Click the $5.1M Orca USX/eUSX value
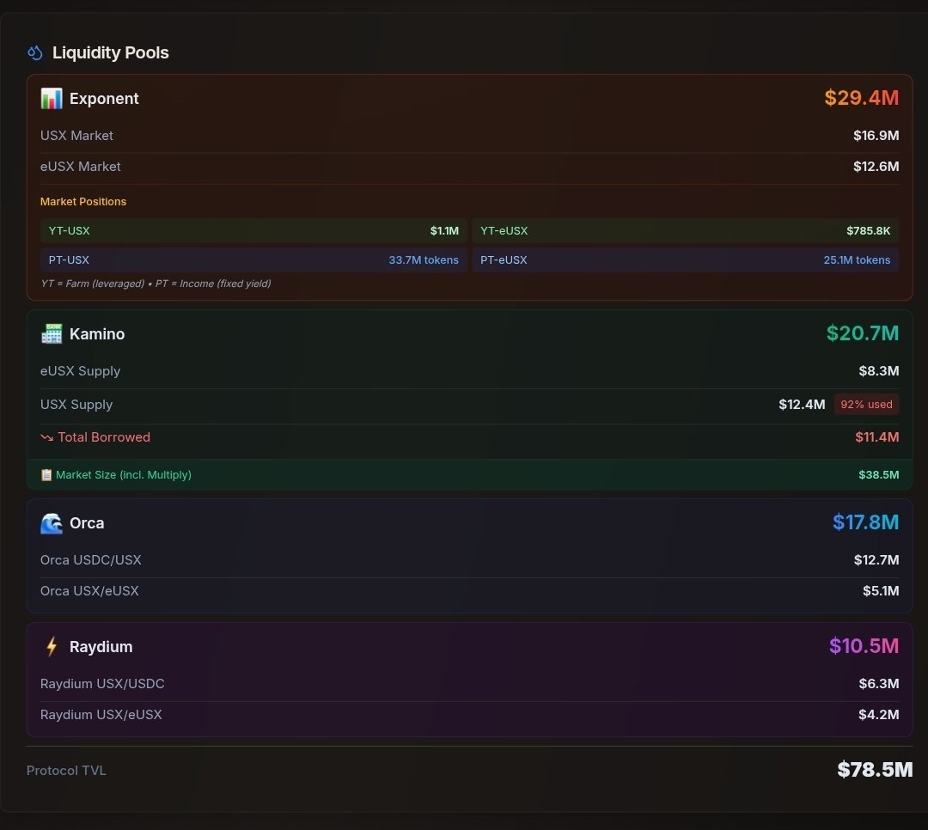The width and height of the screenshot is (928, 830). pos(881,591)
